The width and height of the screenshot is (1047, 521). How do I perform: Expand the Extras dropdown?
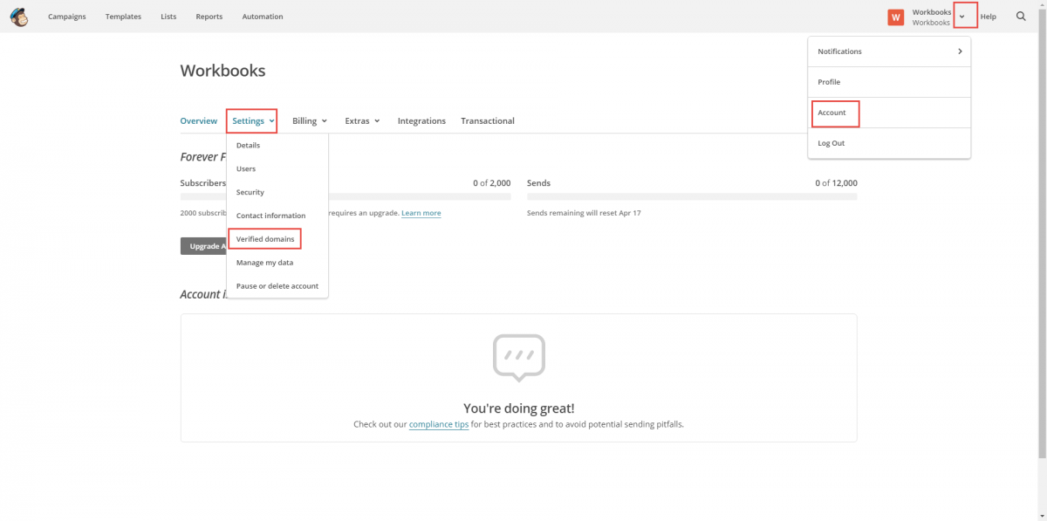click(362, 120)
